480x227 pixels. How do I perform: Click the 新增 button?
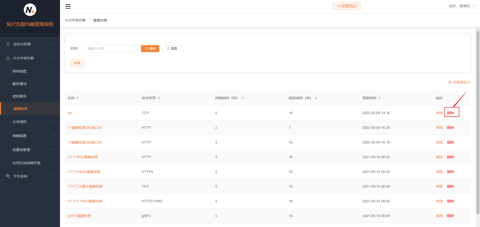click(77, 63)
